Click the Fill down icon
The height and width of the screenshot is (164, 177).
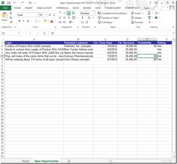coord(149,18)
